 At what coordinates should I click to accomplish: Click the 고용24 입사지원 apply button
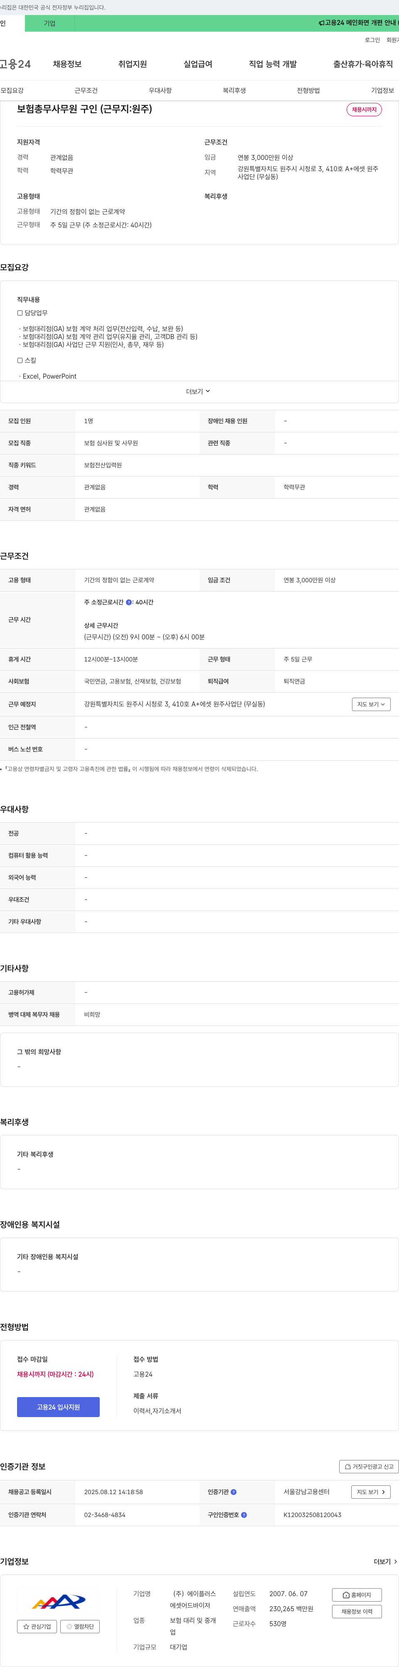click(x=58, y=1407)
